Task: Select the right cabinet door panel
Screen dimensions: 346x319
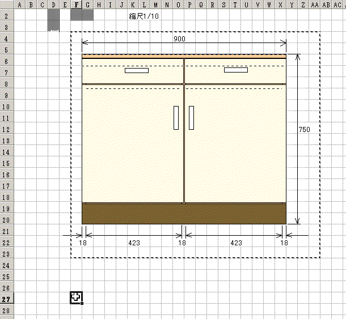Action: [235, 143]
